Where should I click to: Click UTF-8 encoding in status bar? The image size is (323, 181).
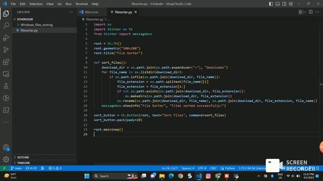pyautogui.click(x=202, y=168)
